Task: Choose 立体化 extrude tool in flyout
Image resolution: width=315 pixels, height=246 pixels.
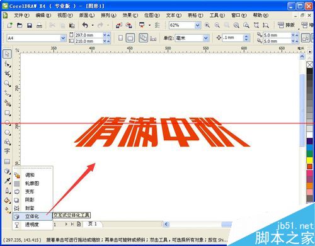Action: (x=33, y=216)
